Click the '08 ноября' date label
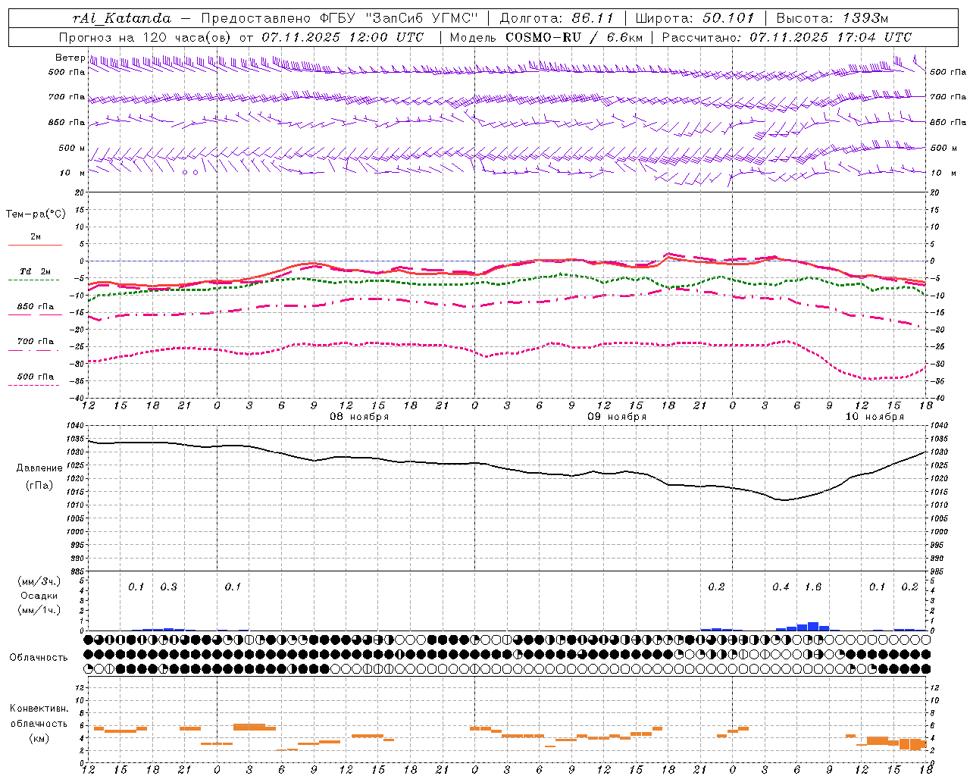Viewport: 970px width, 776px height. (x=359, y=417)
